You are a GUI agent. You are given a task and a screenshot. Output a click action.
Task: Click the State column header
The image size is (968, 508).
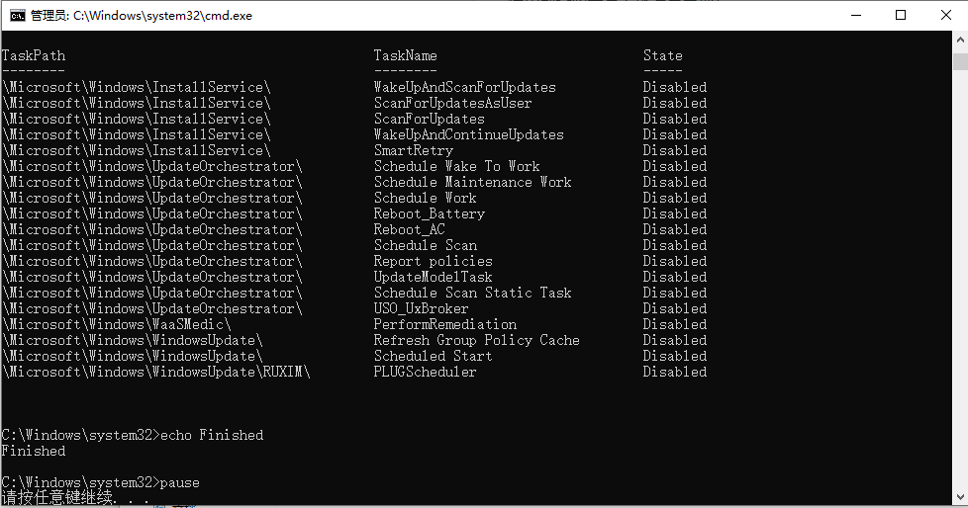click(663, 55)
